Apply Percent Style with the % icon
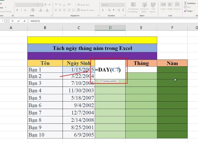 click(109, 10)
